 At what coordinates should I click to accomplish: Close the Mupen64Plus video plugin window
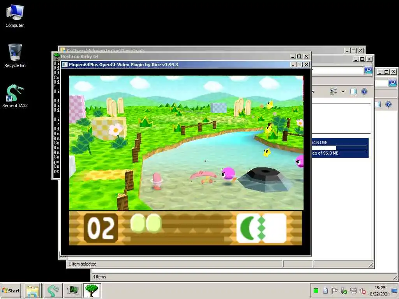click(307, 65)
